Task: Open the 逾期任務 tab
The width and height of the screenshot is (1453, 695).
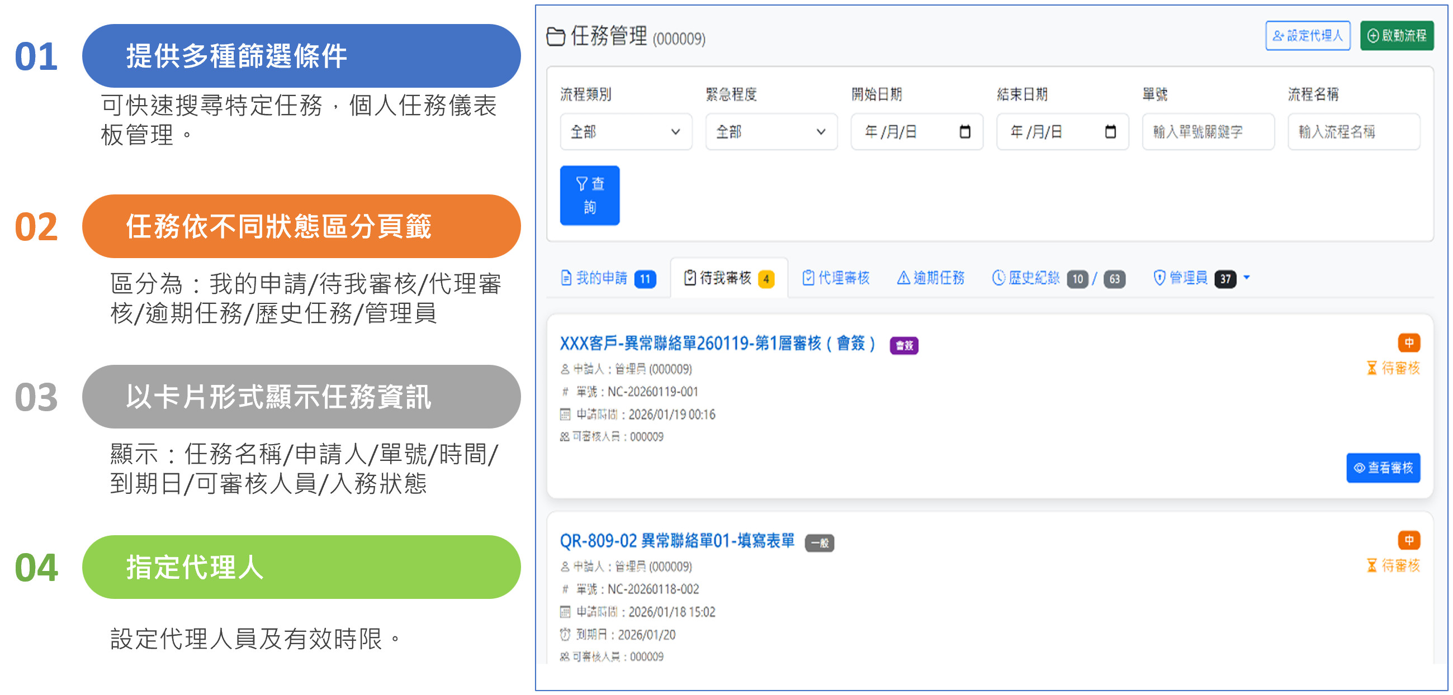Action: (x=931, y=278)
